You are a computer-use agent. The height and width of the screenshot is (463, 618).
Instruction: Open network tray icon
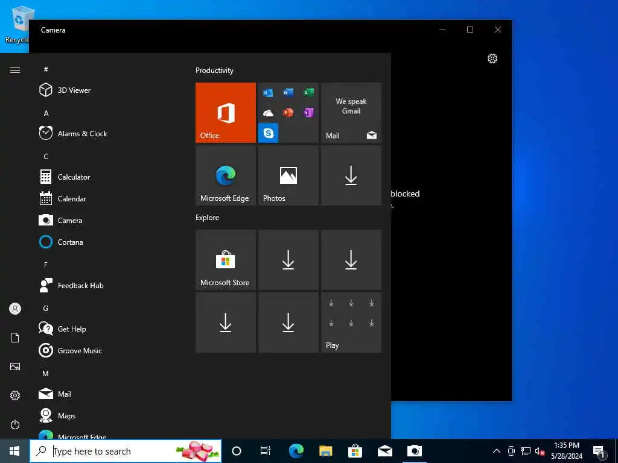click(x=526, y=451)
